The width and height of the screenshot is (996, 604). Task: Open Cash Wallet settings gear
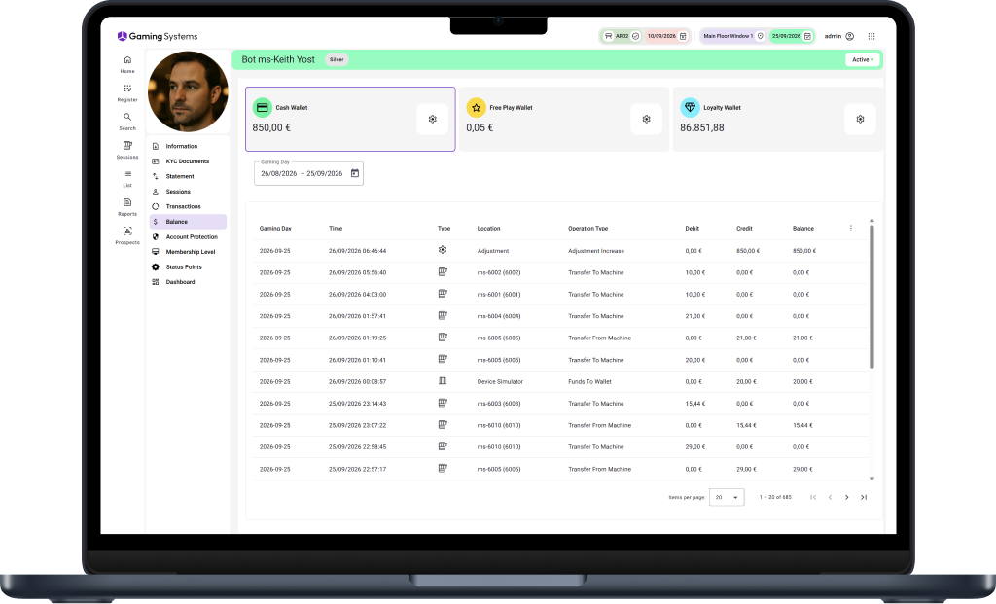(433, 120)
